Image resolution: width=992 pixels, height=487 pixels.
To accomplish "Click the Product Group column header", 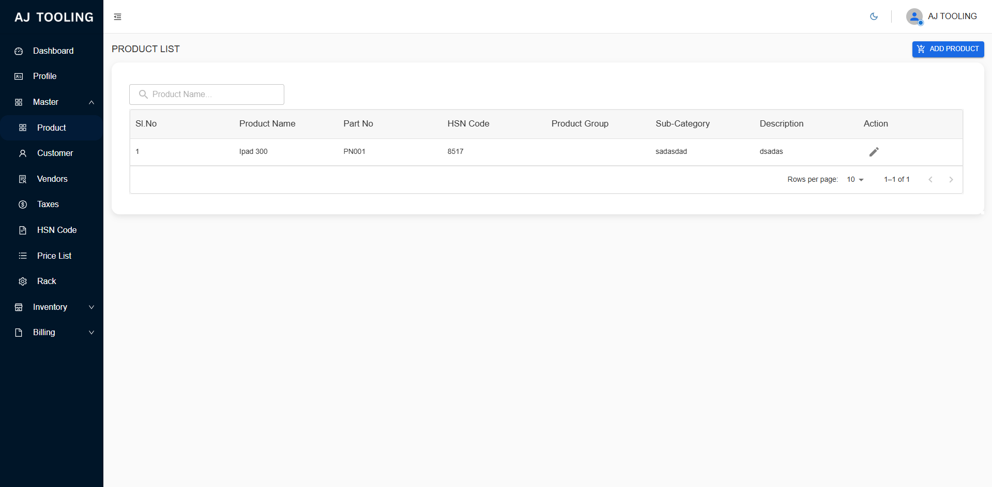I will point(580,123).
